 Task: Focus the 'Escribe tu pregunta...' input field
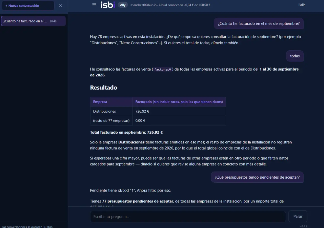(x=188, y=217)
